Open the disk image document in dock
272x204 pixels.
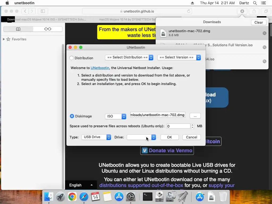[x=211, y=197]
